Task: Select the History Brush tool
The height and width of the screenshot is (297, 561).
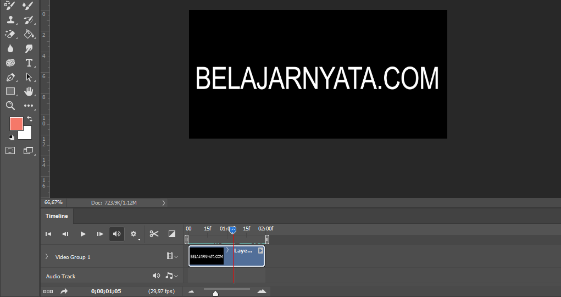Action: (x=29, y=20)
